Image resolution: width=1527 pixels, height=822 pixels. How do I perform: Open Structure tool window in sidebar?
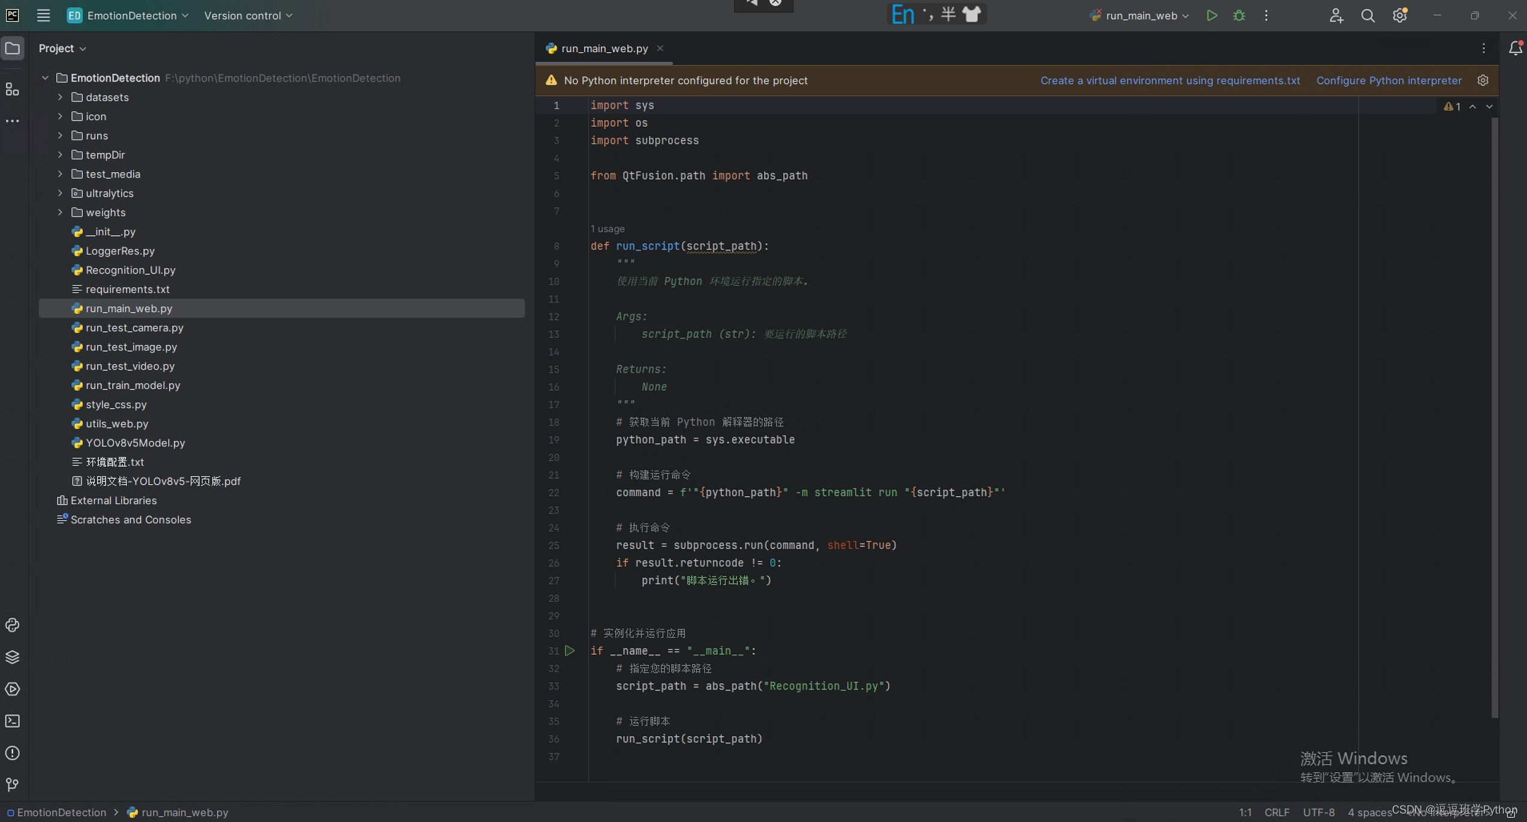click(13, 90)
